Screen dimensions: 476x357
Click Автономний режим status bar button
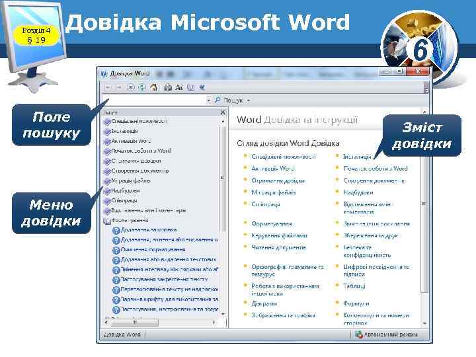tap(387, 335)
